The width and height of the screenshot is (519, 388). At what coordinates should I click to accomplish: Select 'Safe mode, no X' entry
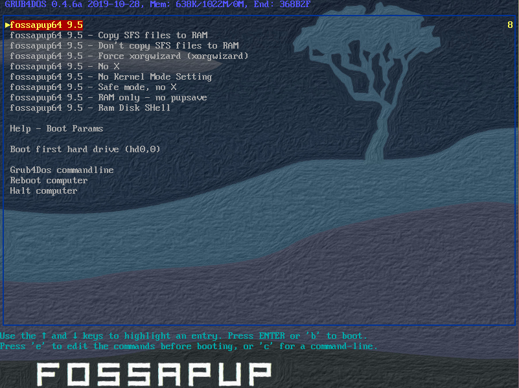[93, 87]
